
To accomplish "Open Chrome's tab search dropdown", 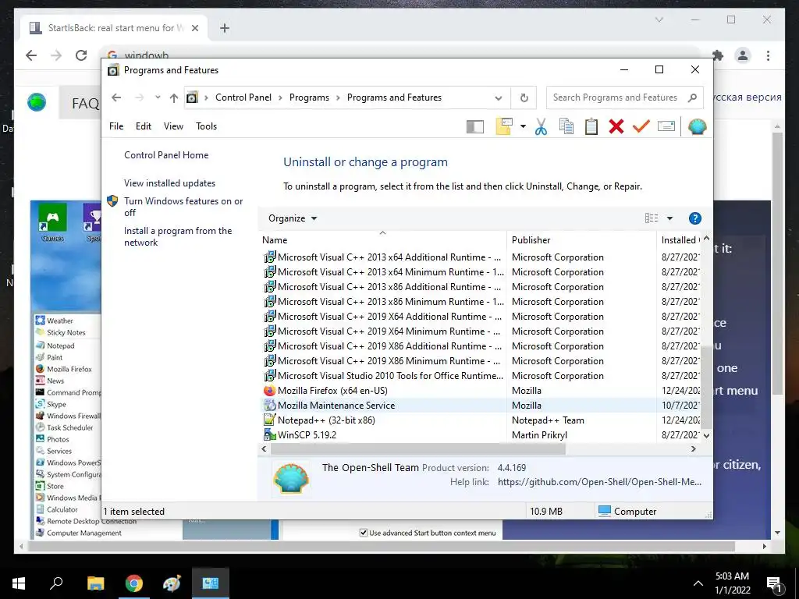I will click(x=659, y=19).
